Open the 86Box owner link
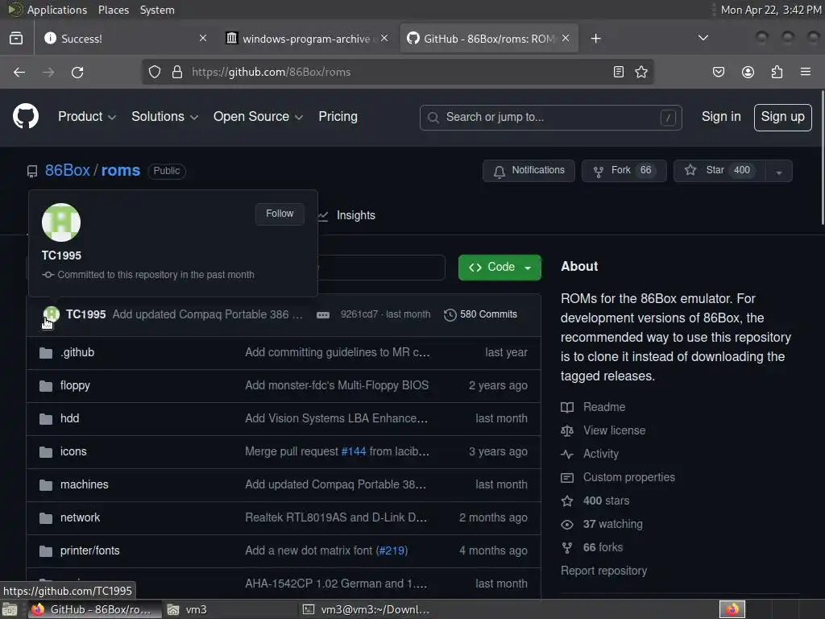The width and height of the screenshot is (825, 619). 68,171
